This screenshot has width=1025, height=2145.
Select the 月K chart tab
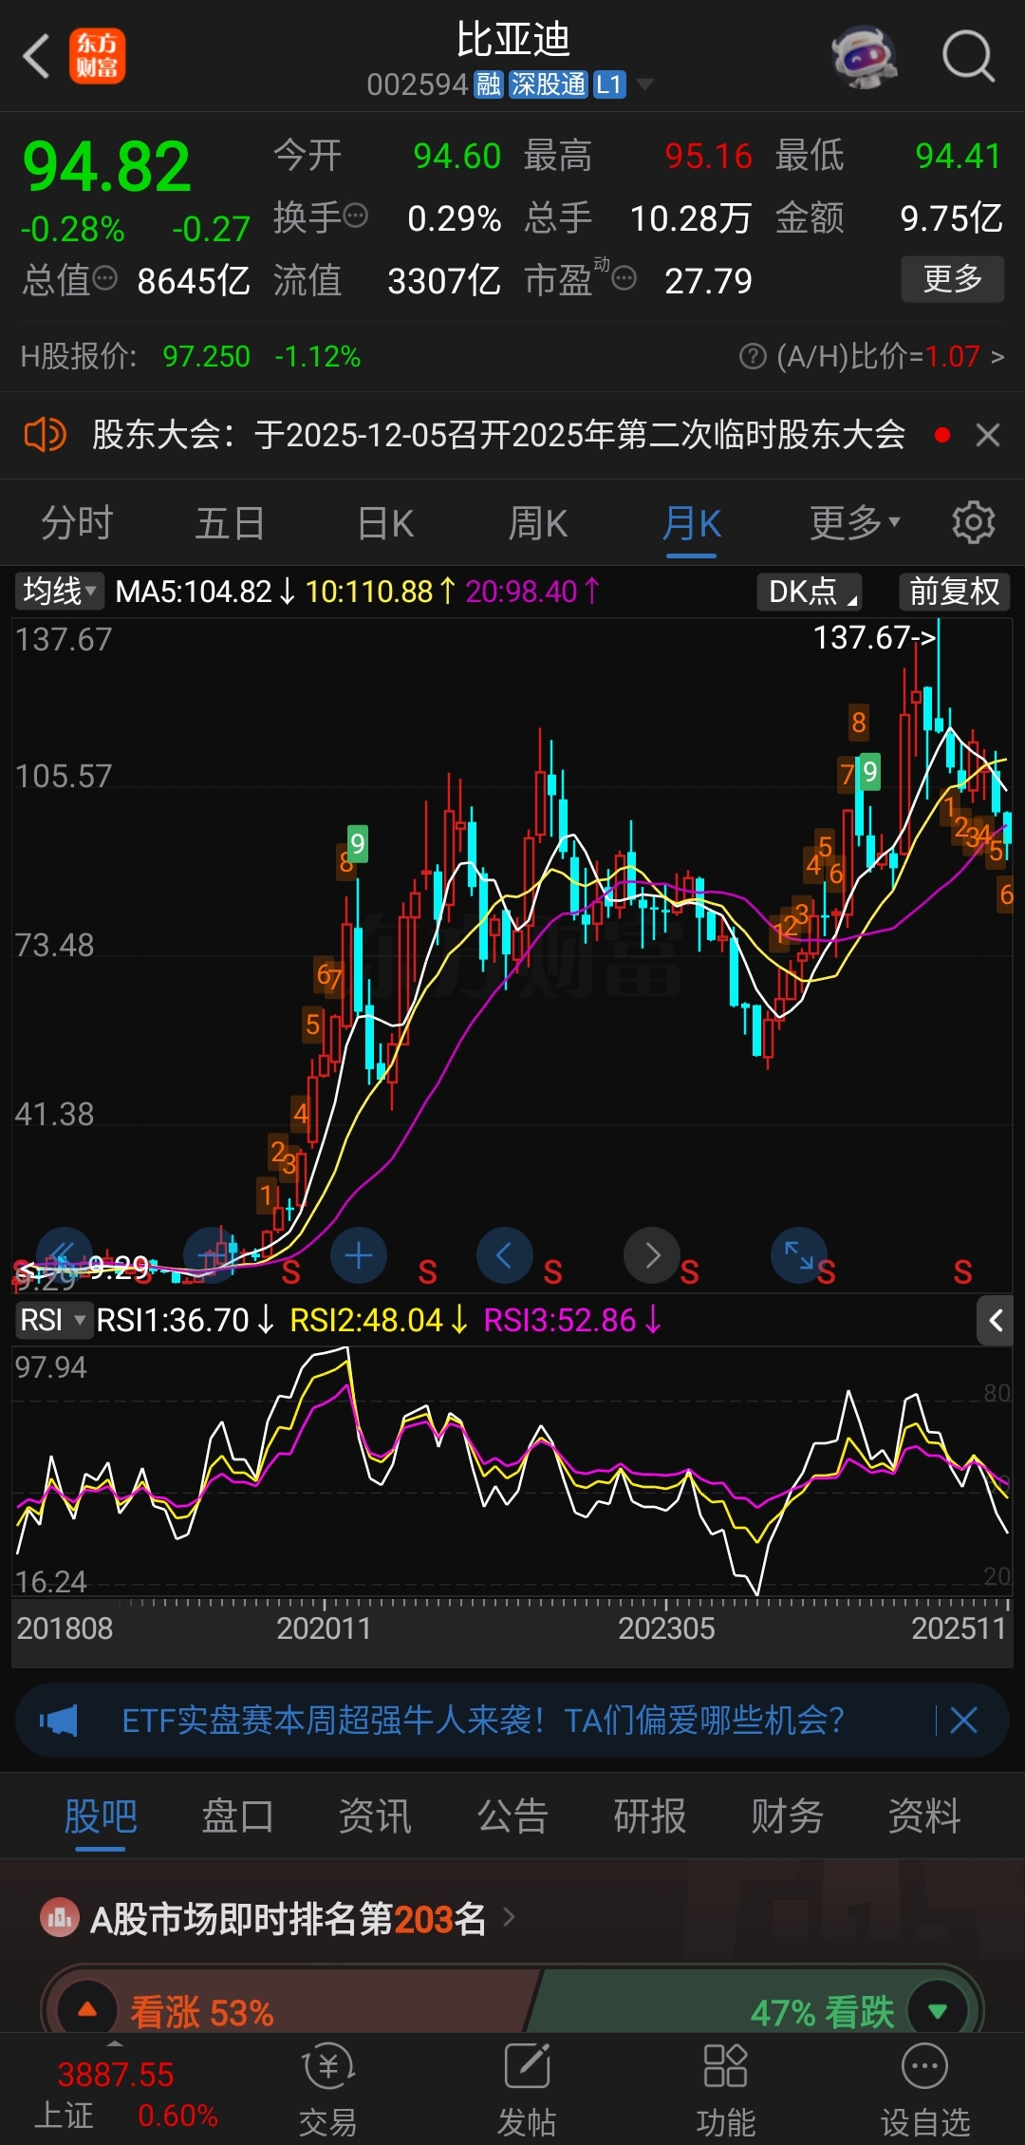click(692, 522)
